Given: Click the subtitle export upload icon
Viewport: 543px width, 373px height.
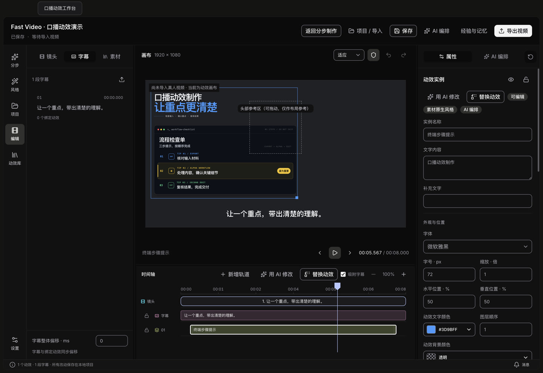Looking at the screenshot, I should coord(122,79).
